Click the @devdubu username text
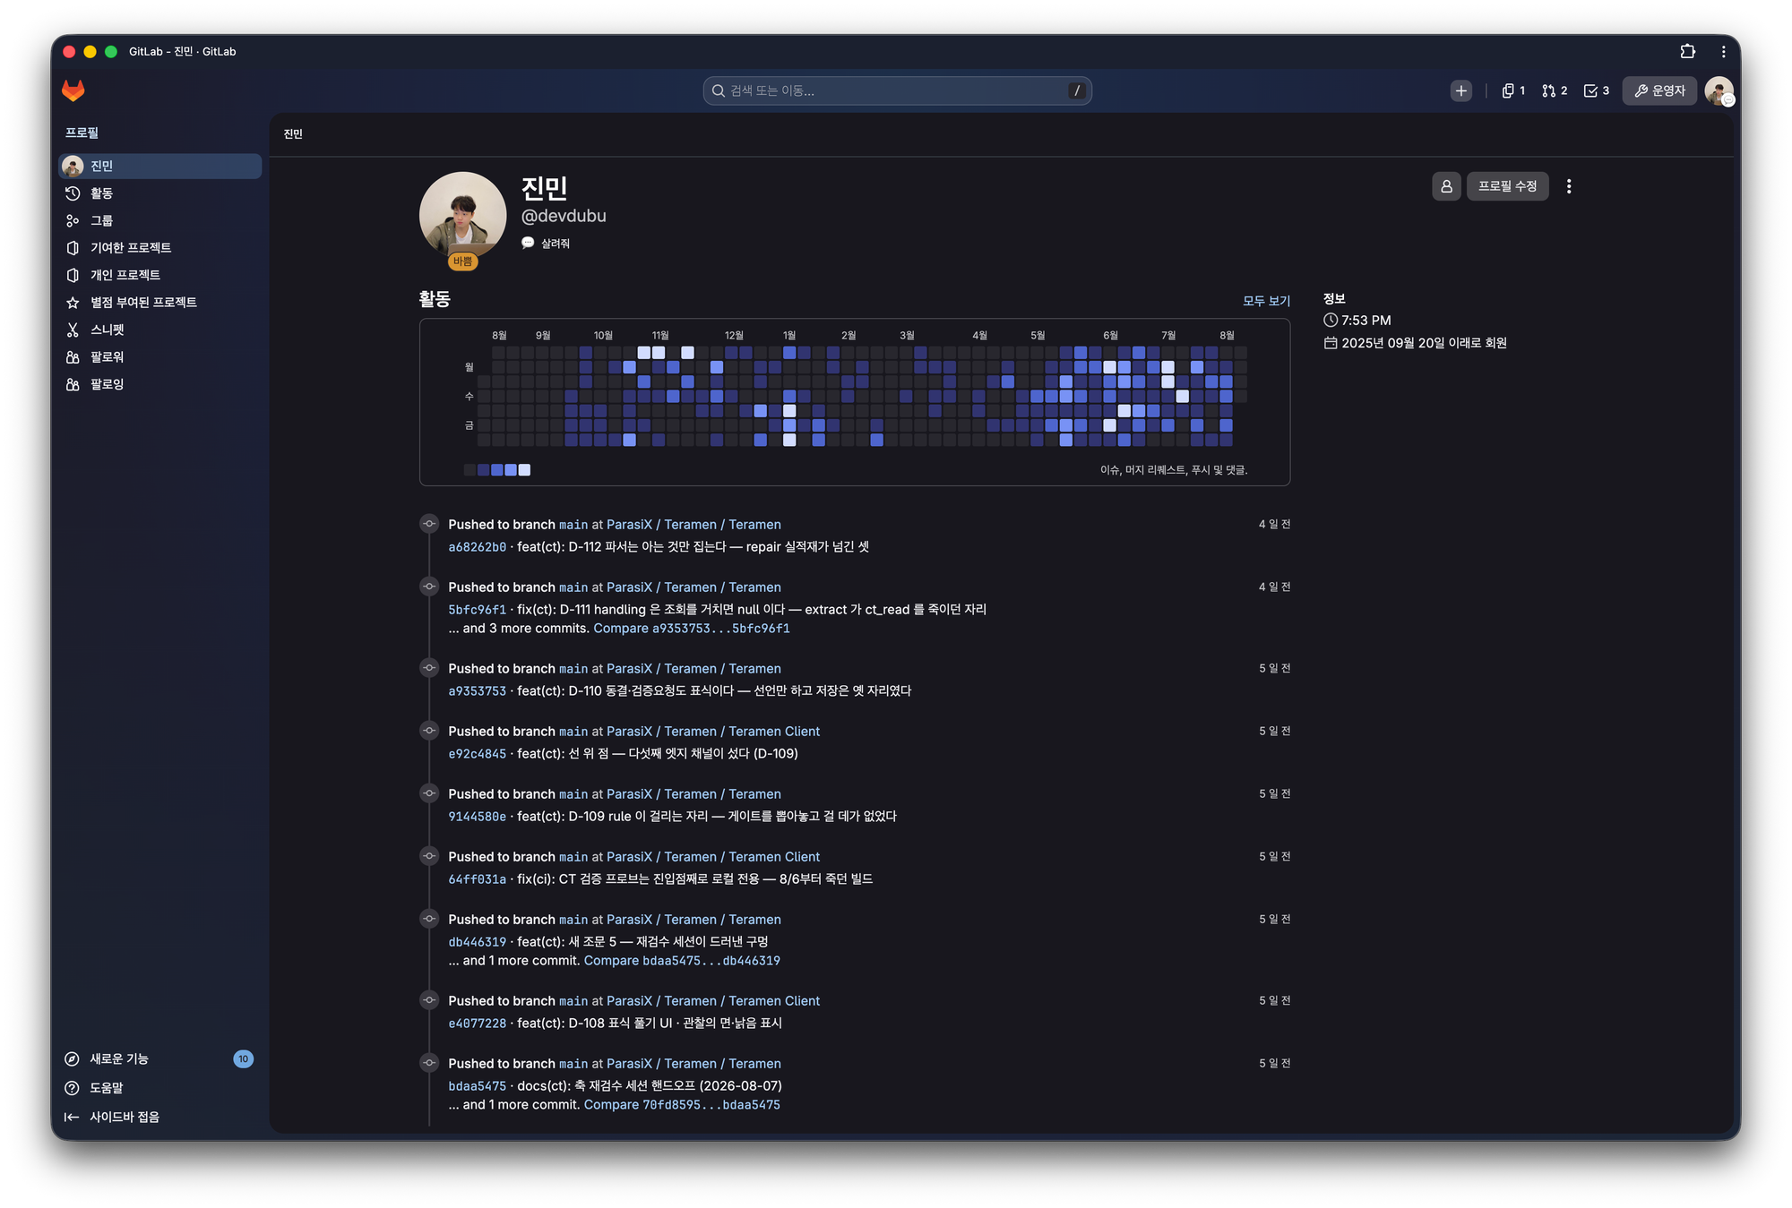The height and width of the screenshot is (1208, 1792). pos(564,216)
